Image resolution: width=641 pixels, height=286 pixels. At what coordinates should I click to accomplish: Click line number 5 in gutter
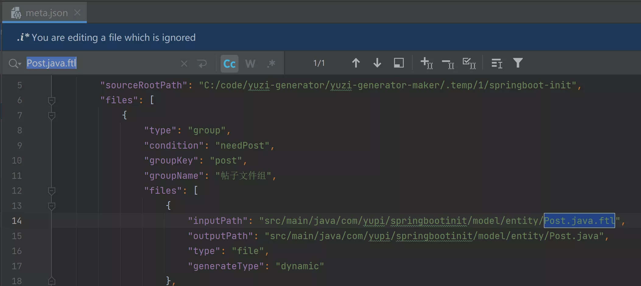click(x=19, y=85)
